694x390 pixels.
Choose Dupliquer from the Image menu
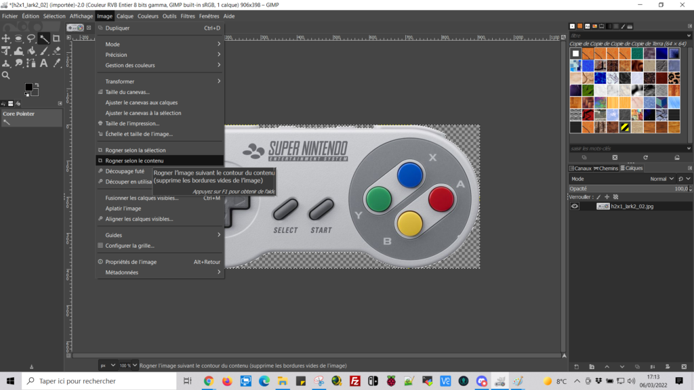[160, 28]
